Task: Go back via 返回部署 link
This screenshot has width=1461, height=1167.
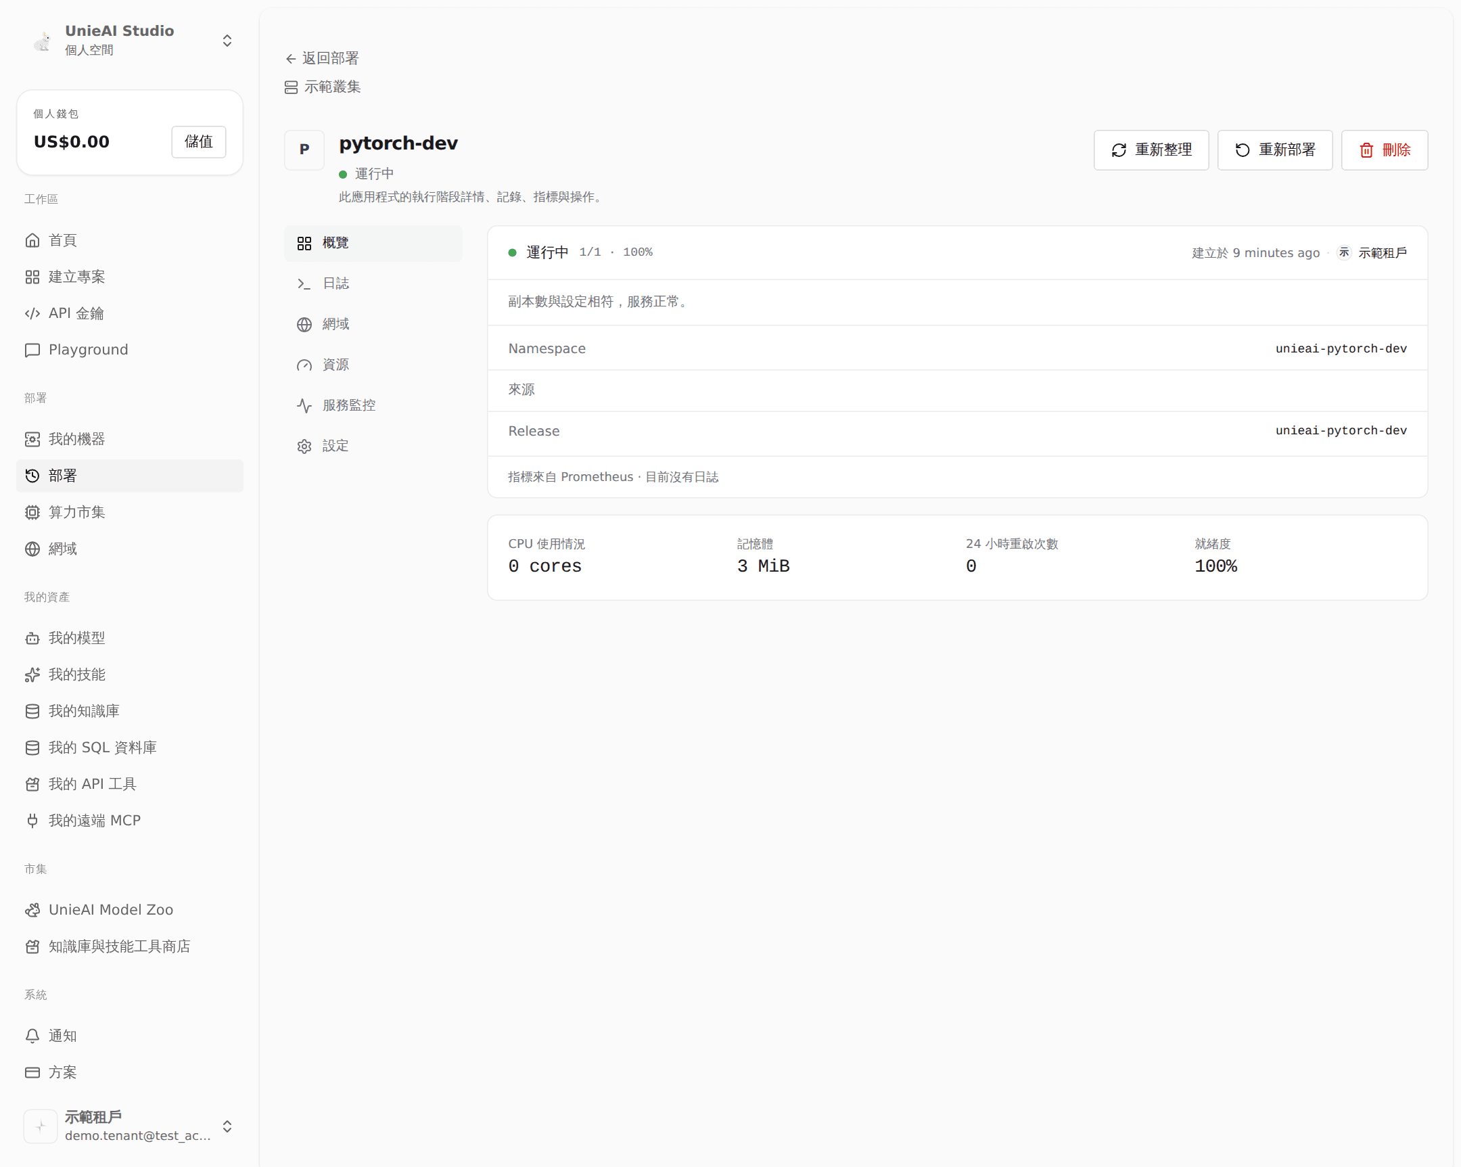Action: click(323, 58)
